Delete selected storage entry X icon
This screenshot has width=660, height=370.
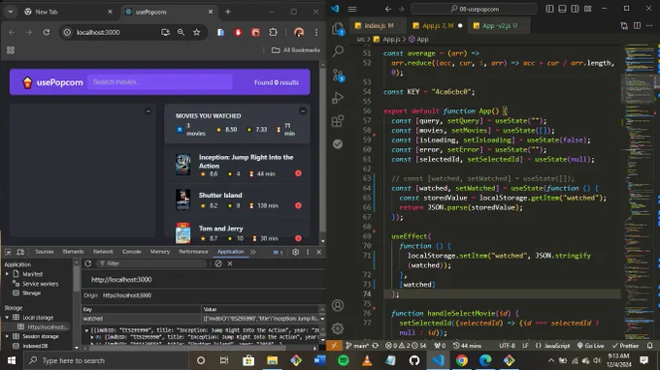(x=230, y=263)
